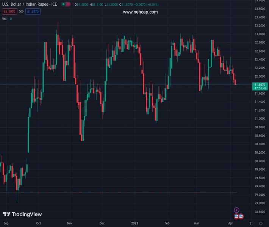Click the blue buy price 81.8570 button
The image size is (269, 227).
coord(33,12)
